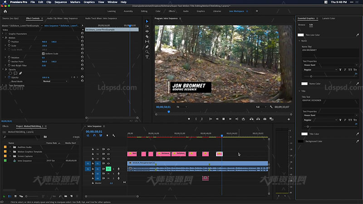Image resolution: width=363 pixels, height=204 pixels.
Task: Expand Screen Captures bin
Action: 10,156
